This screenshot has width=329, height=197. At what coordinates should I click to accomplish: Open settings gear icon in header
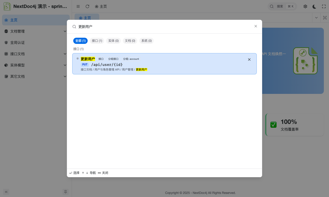coord(305,6)
